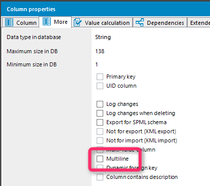Image resolution: width=210 pixels, height=186 pixels.
Task: Click the Data type String value
Action: (103, 37)
